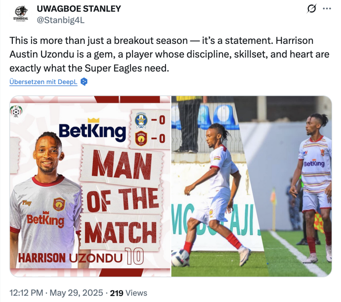Image resolution: width=341 pixels, height=302 pixels.
Task: Click the tweet text about Harrison Uzondu
Action: (169, 54)
